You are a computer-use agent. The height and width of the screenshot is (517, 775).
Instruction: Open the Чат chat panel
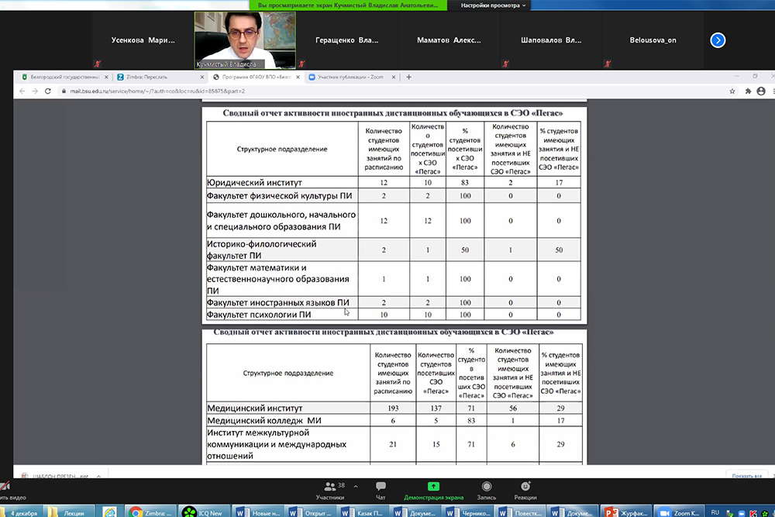[x=381, y=489]
